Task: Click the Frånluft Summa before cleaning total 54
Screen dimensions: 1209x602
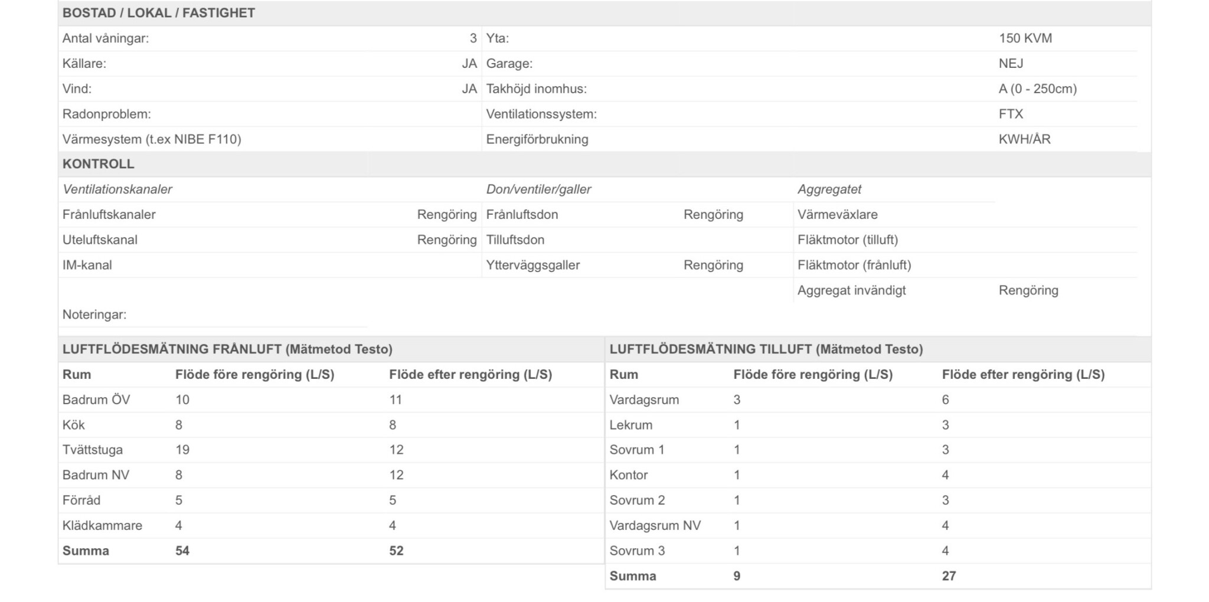Action: click(182, 551)
